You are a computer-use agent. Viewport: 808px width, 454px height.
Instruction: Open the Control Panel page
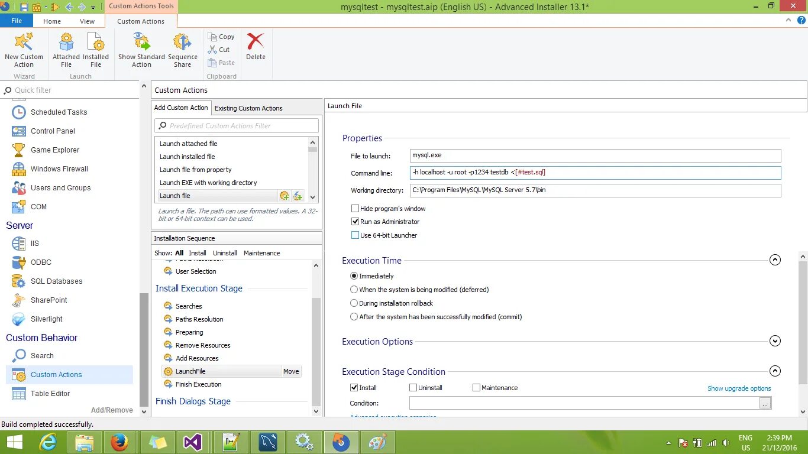tap(53, 131)
